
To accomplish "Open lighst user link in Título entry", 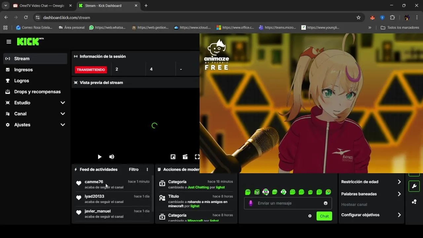I will pos(195,206).
